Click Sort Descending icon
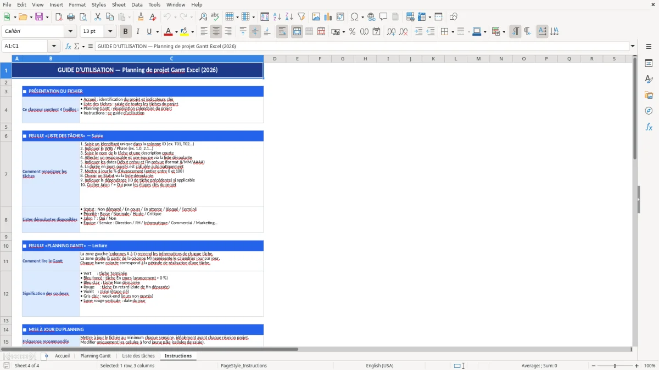This screenshot has height=370, width=659. (x=289, y=17)
